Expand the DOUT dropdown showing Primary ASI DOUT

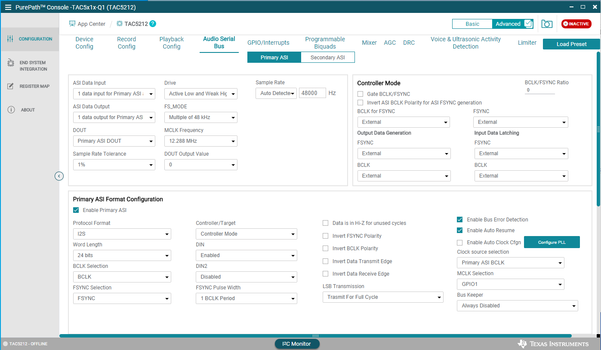click(114, 141)
